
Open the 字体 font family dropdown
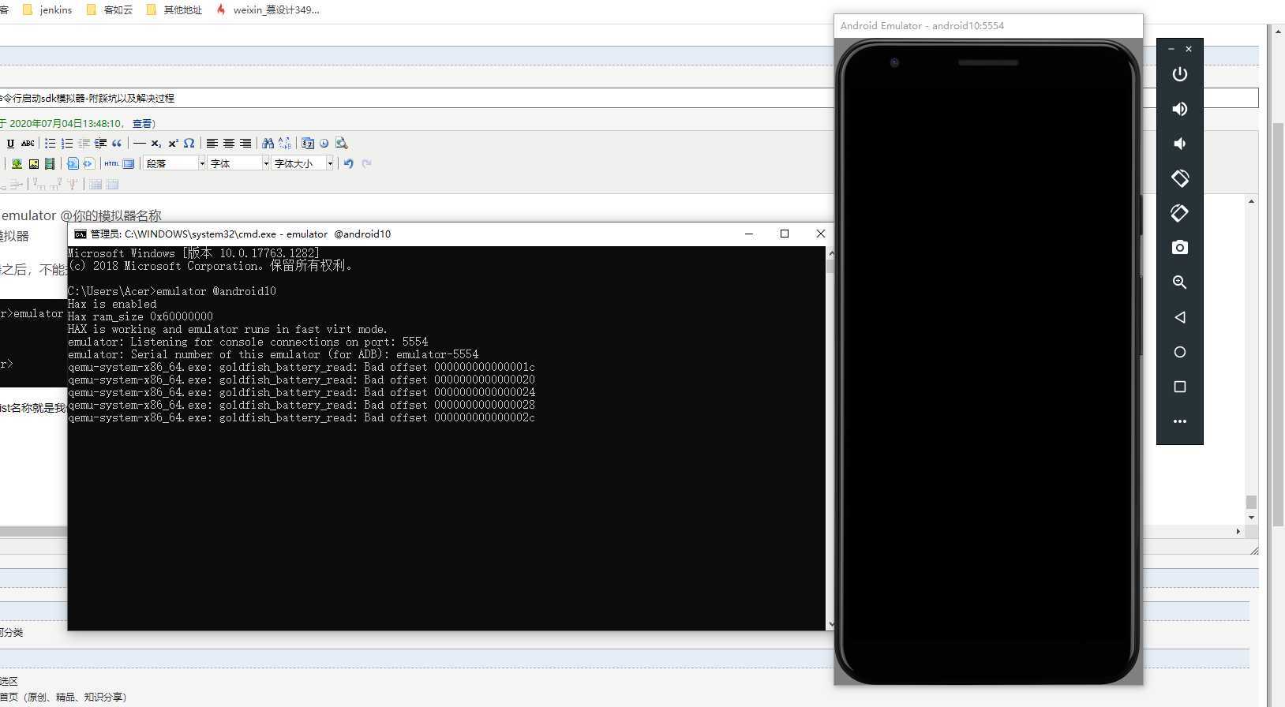pyautogui.click(x=238, y=163)
